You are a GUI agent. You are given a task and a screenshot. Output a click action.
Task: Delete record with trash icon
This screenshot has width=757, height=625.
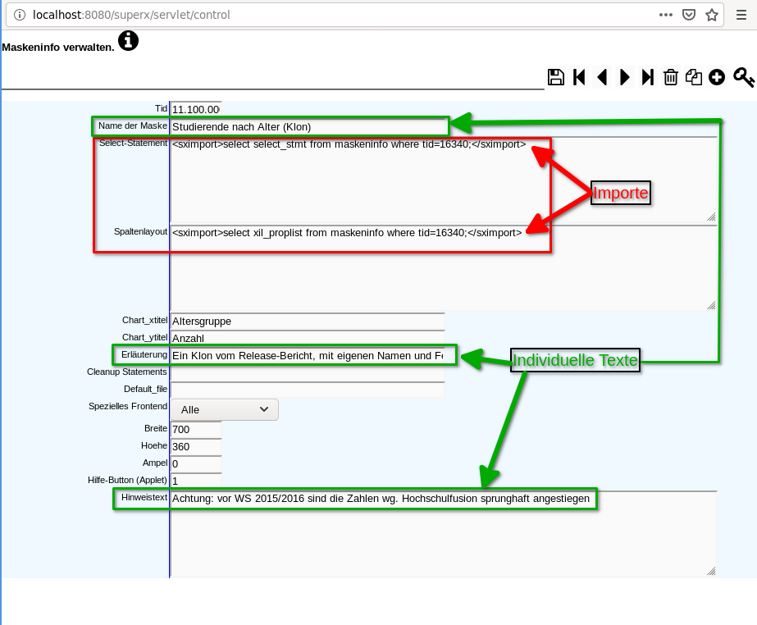pyautogui.click(x=671, y=77)
